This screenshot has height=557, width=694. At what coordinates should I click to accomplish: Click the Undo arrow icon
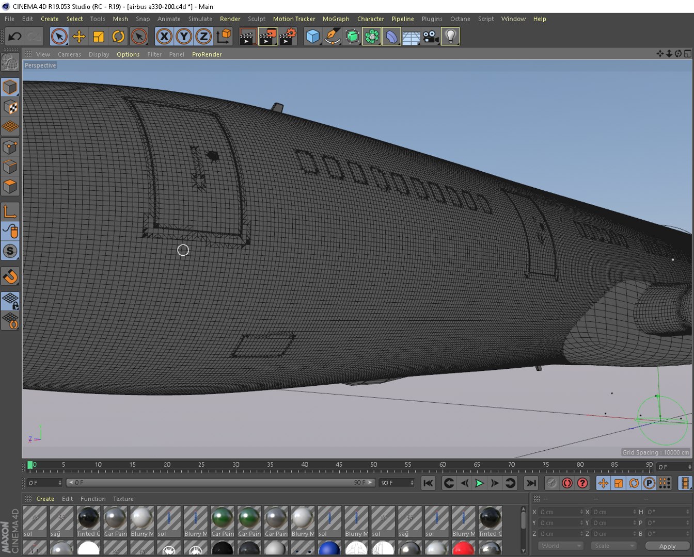coord(14,37)
